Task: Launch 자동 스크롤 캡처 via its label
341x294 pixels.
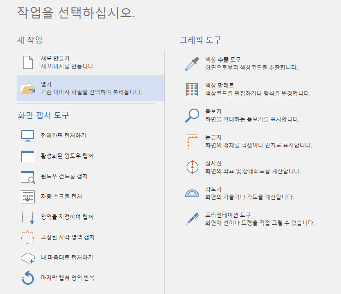Action: click(x=61, y=196)
